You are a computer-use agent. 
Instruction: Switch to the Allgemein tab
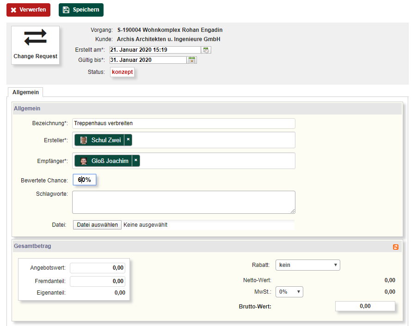(25, 92)
